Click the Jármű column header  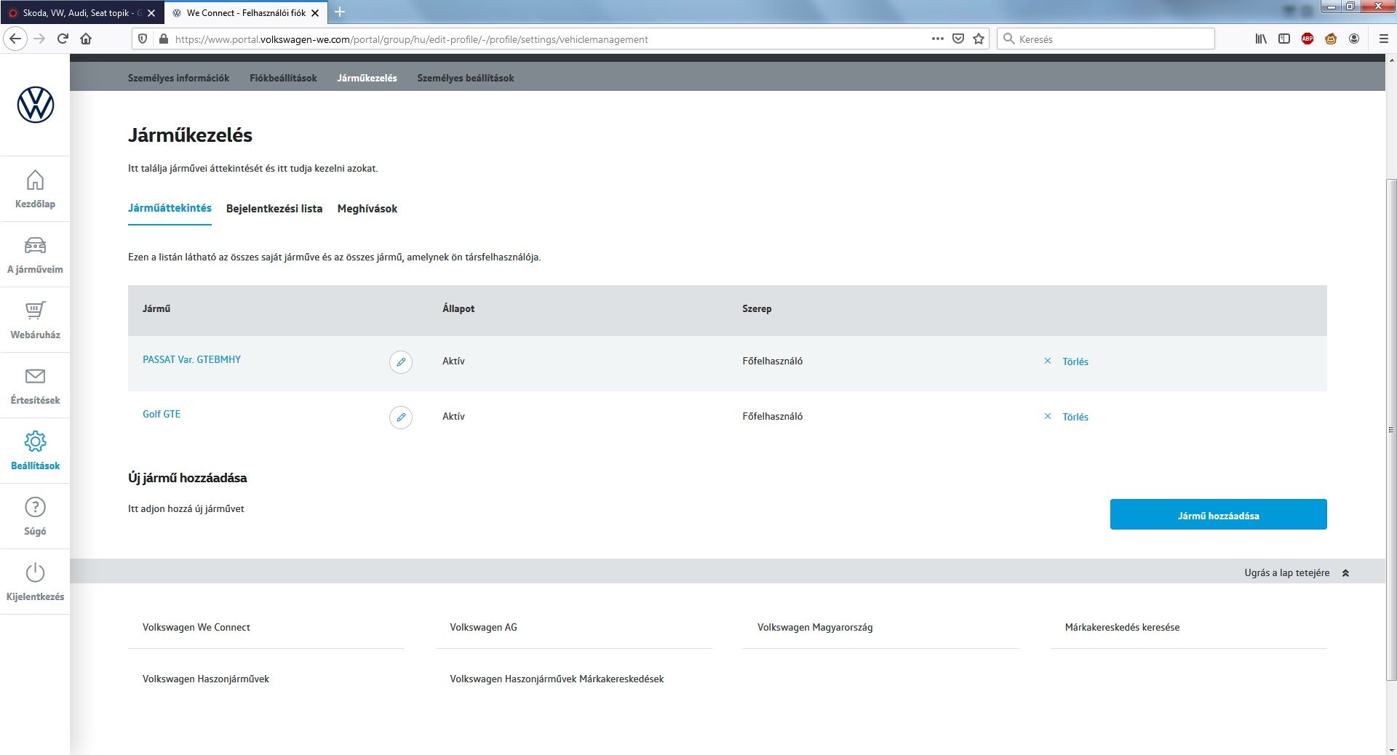(x=156, y=308)
